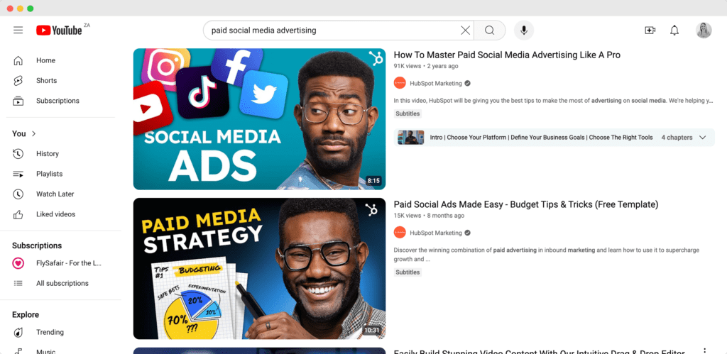Image resolution: width=727 pixels, height=354 pixels.
Task: Expand the 4 chapters chevron
Action: click(702, 138)
